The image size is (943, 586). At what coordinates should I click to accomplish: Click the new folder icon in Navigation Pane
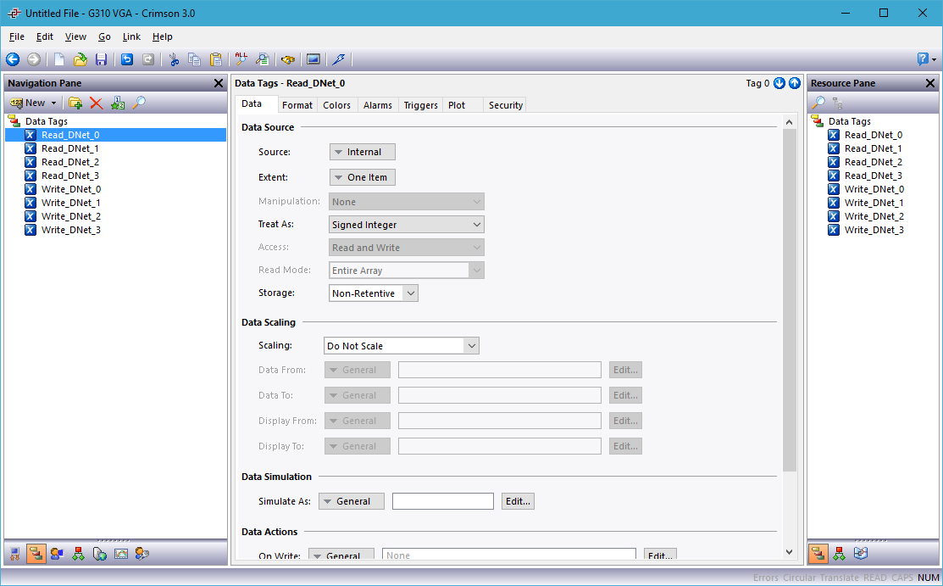(75, 103)
